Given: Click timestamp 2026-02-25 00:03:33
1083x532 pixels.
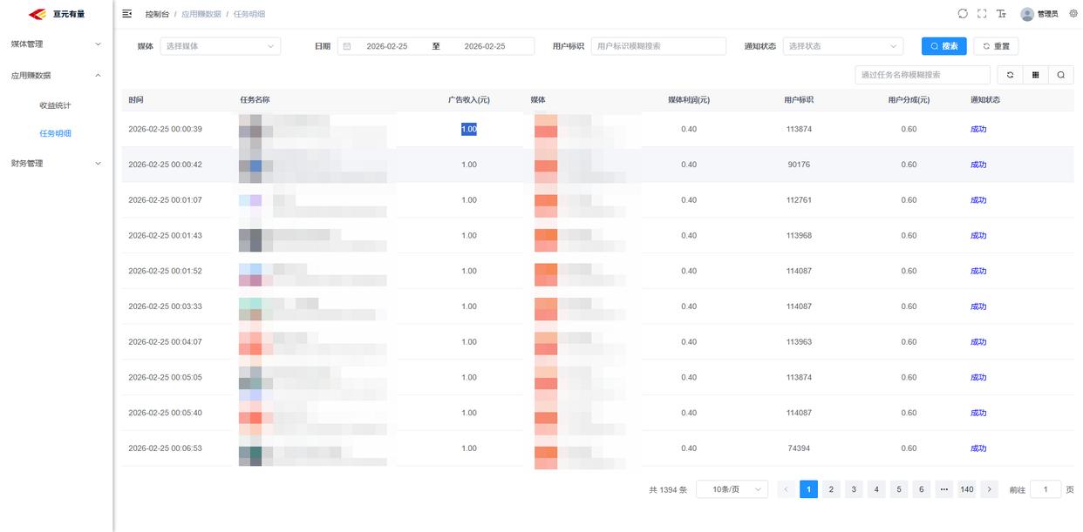Looking at the screenshot, I should (165, 306).
